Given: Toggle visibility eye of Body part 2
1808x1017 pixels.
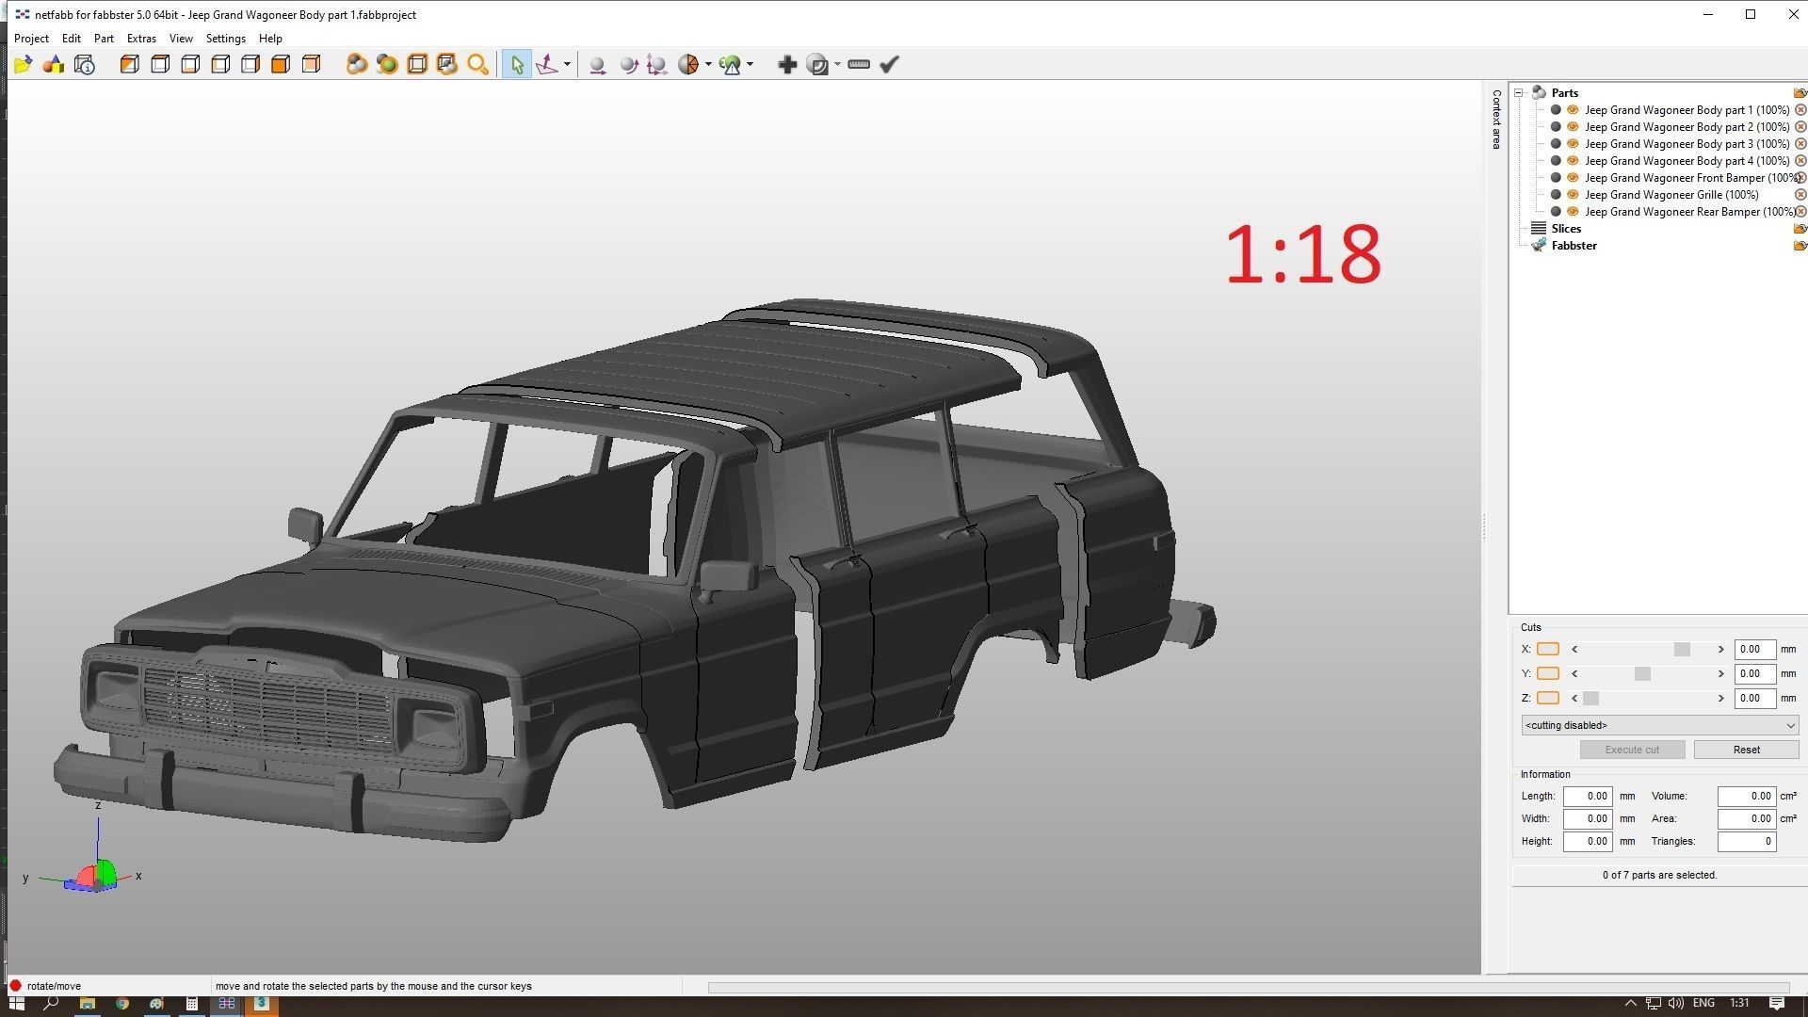Looking at the screenshot, I should coord(1573,126).
